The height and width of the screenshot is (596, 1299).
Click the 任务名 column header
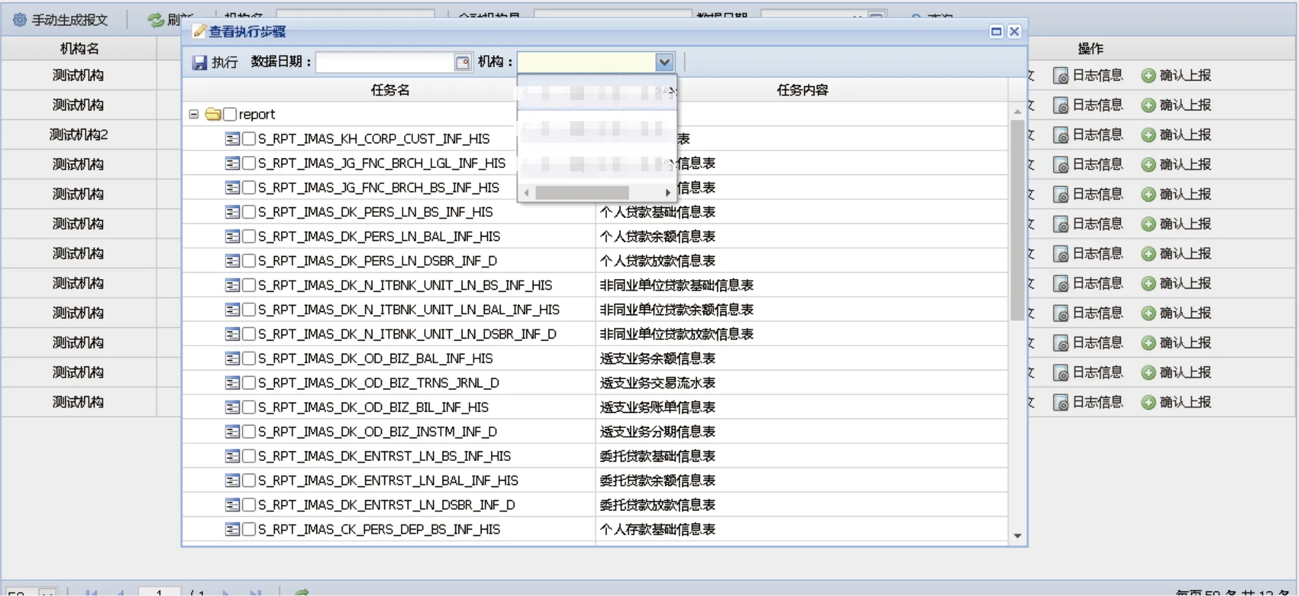(x=389, y=90)
